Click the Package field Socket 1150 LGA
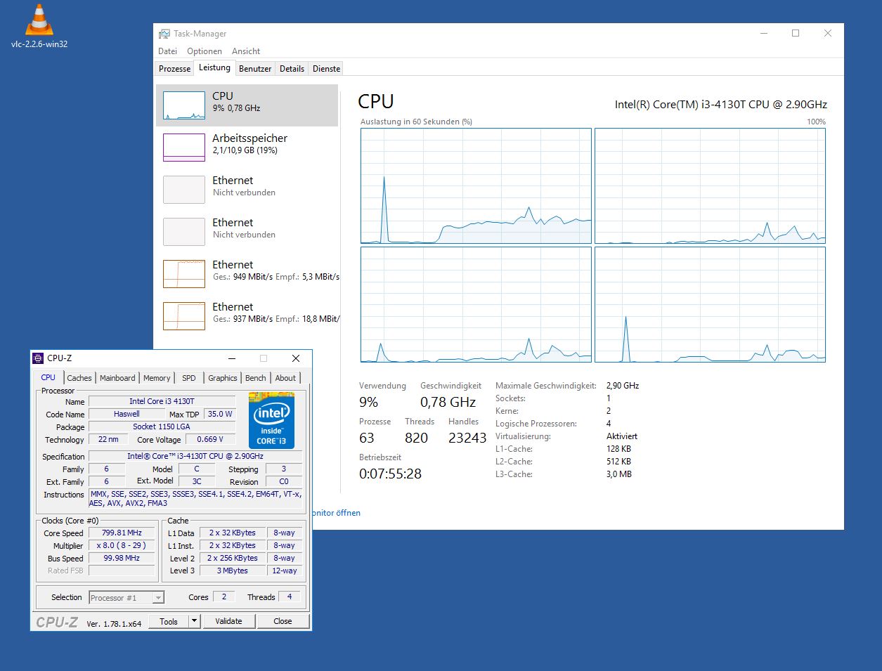Viewport: 882px width, 671px height. [x=162, y=426]
